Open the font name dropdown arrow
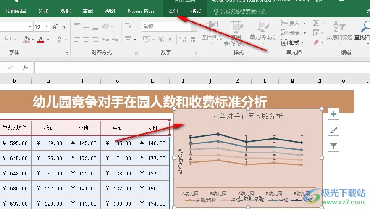This screenshot has width=370, height=209. (x=30, y=26)
